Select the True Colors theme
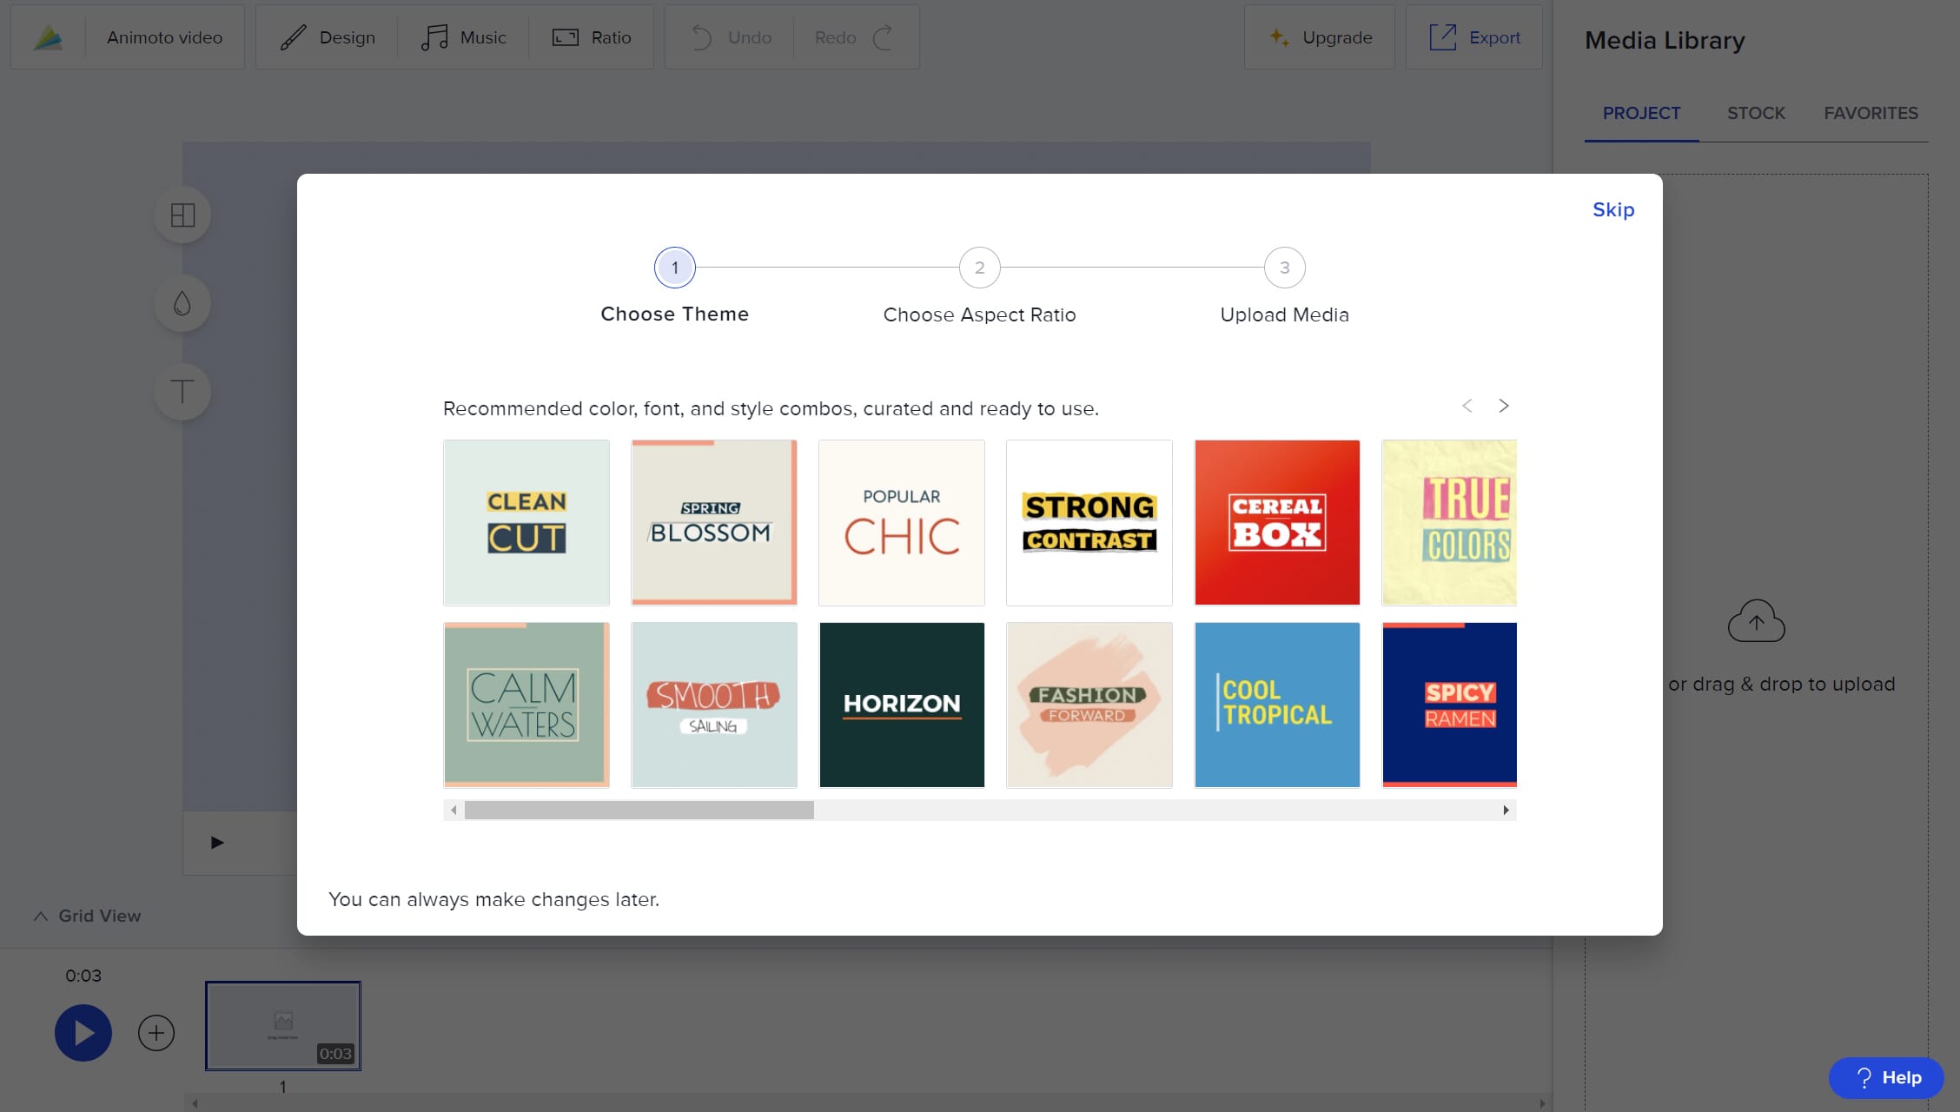Screen dimensions: 1960x1112 click(1449, 522)
